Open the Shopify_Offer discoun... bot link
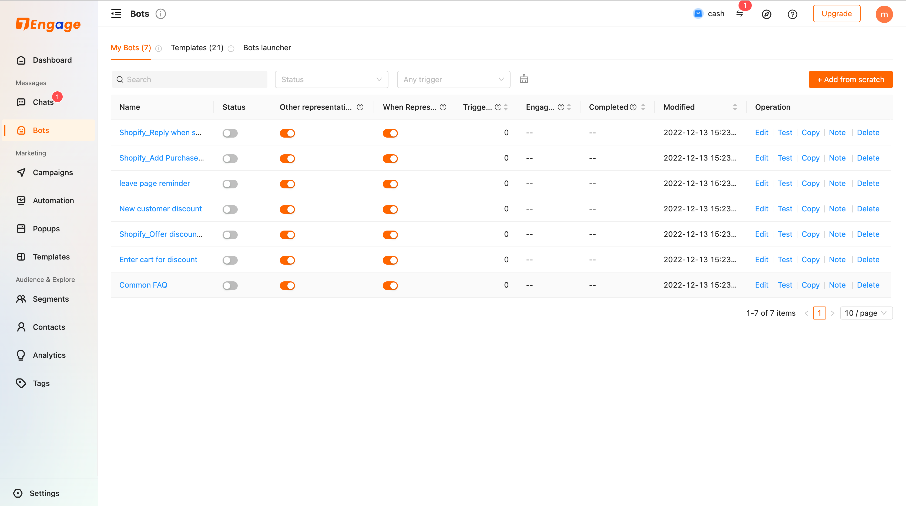This screenshot has height=506, width=906. [x=161, y=234]
